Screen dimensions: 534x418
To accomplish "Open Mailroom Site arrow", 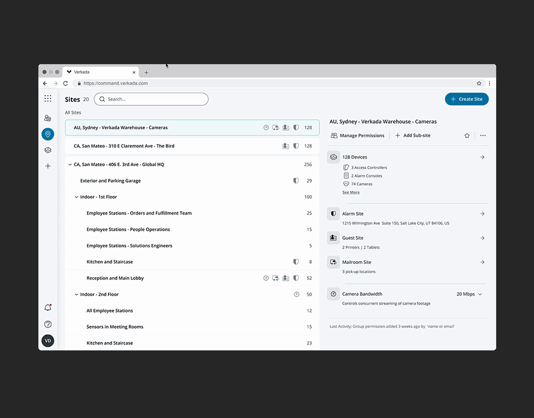I will pyautogui.click(x=482, y=262).
